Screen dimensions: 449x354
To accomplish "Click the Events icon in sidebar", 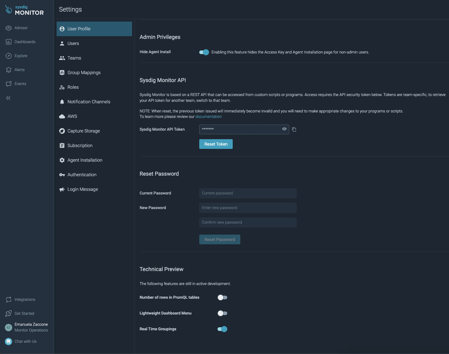I will [9, 84].
